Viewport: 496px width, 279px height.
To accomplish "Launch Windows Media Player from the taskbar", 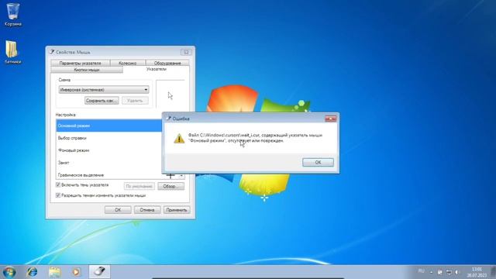I will (76, 272).
